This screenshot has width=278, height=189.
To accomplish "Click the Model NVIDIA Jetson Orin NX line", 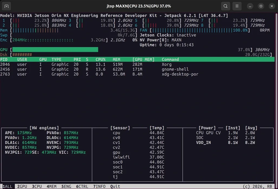I will click(x=114, y=15).
